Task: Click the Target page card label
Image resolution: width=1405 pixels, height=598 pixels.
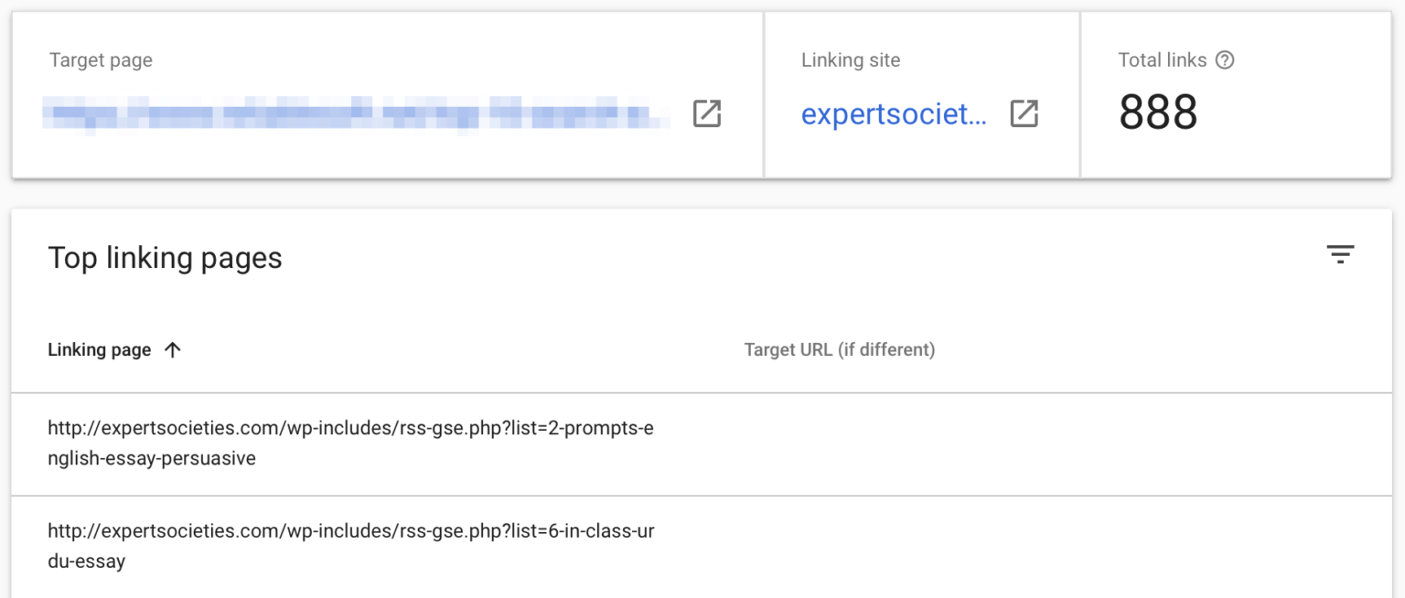Action: [x=101, y=59]
